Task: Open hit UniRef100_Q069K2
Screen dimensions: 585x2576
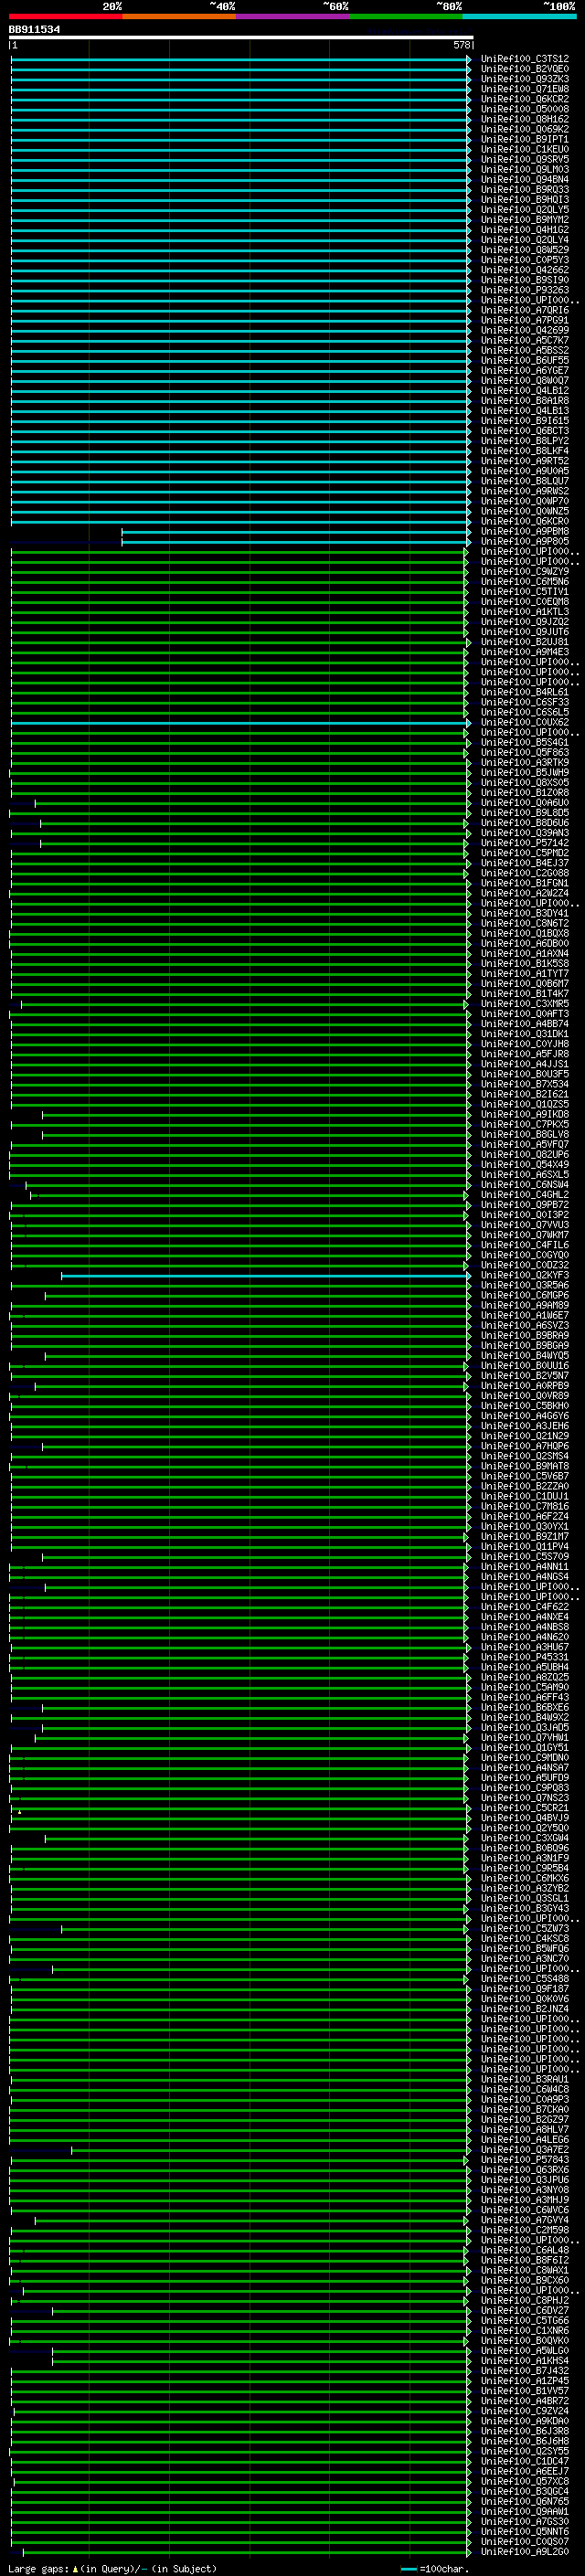Action: pos(524,129)
